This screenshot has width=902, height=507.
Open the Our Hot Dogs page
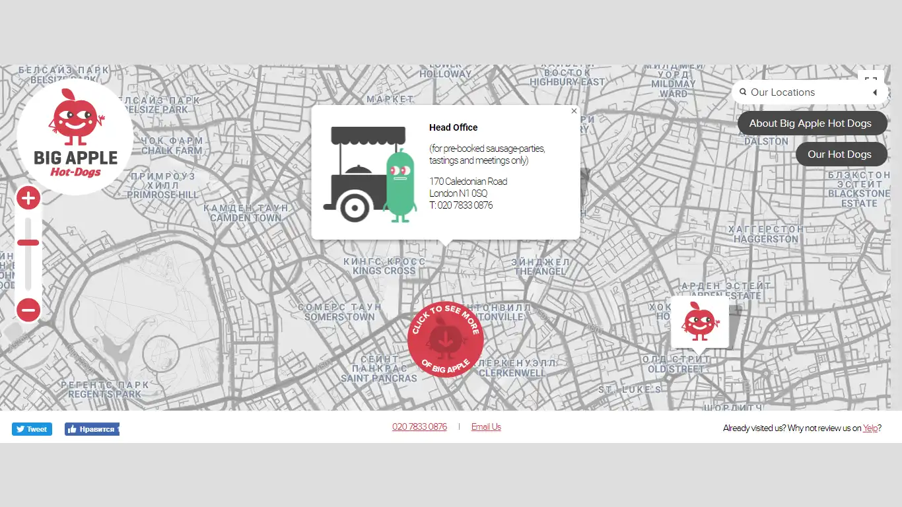tap(841, 154)
